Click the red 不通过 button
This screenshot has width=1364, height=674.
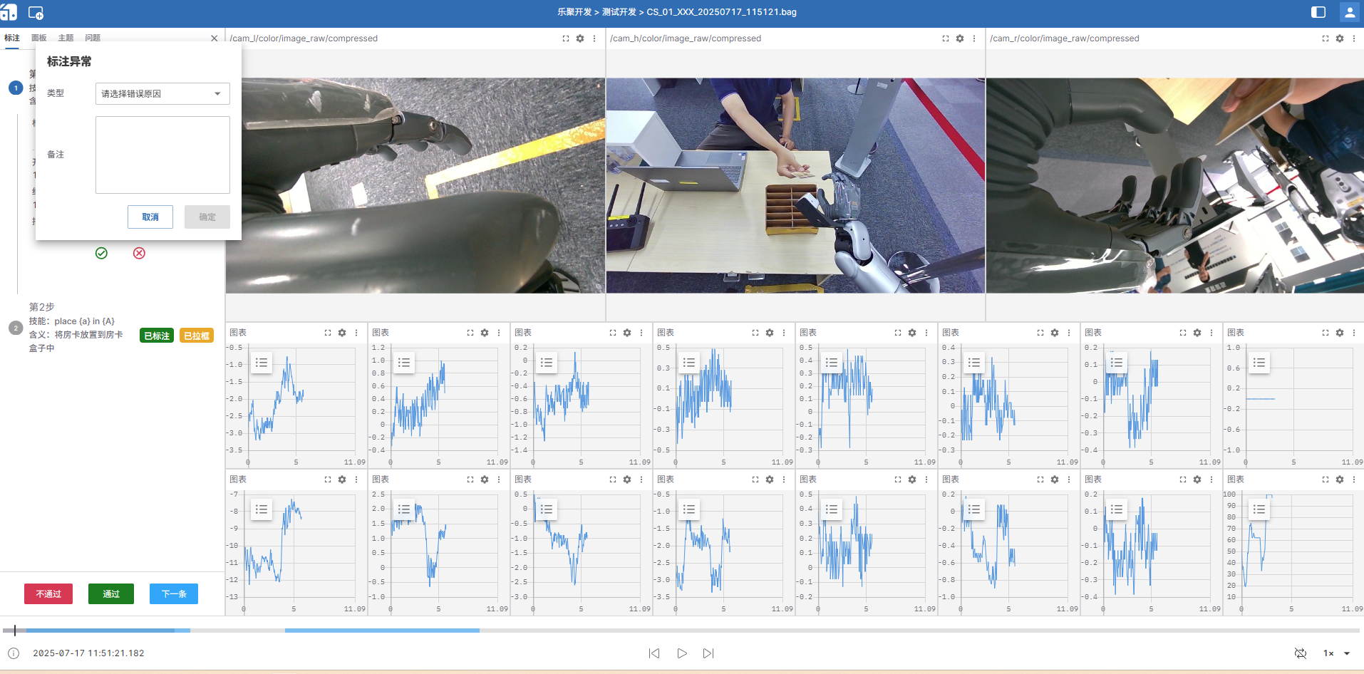(48, 594)
